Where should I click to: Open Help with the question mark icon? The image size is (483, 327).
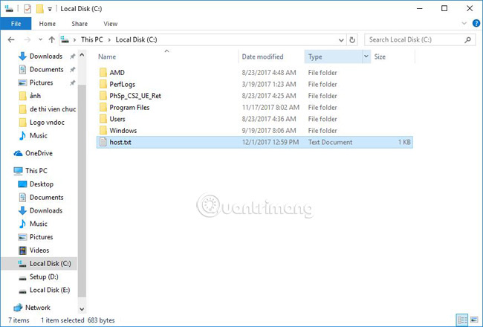(476, 24)
